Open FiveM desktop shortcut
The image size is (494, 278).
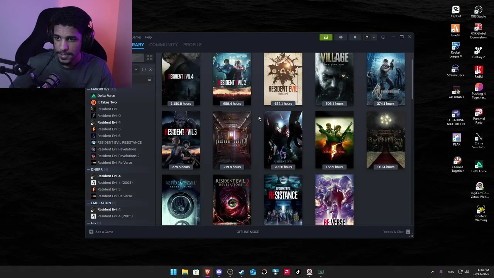point(455,31)
